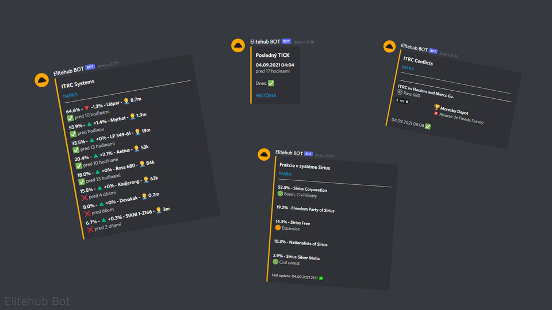The height and width of the screenshot is (310, 552).
Task: Click the green state circle beside Boom, Civil liberty
Action: 280,193
